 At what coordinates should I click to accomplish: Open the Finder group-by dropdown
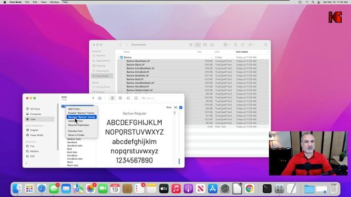(x=227, y=45)
